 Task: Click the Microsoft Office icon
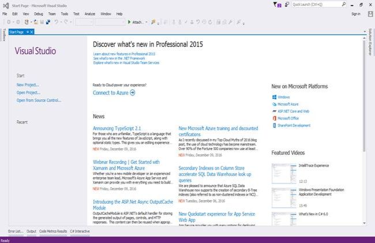click(x=274, y=118)
